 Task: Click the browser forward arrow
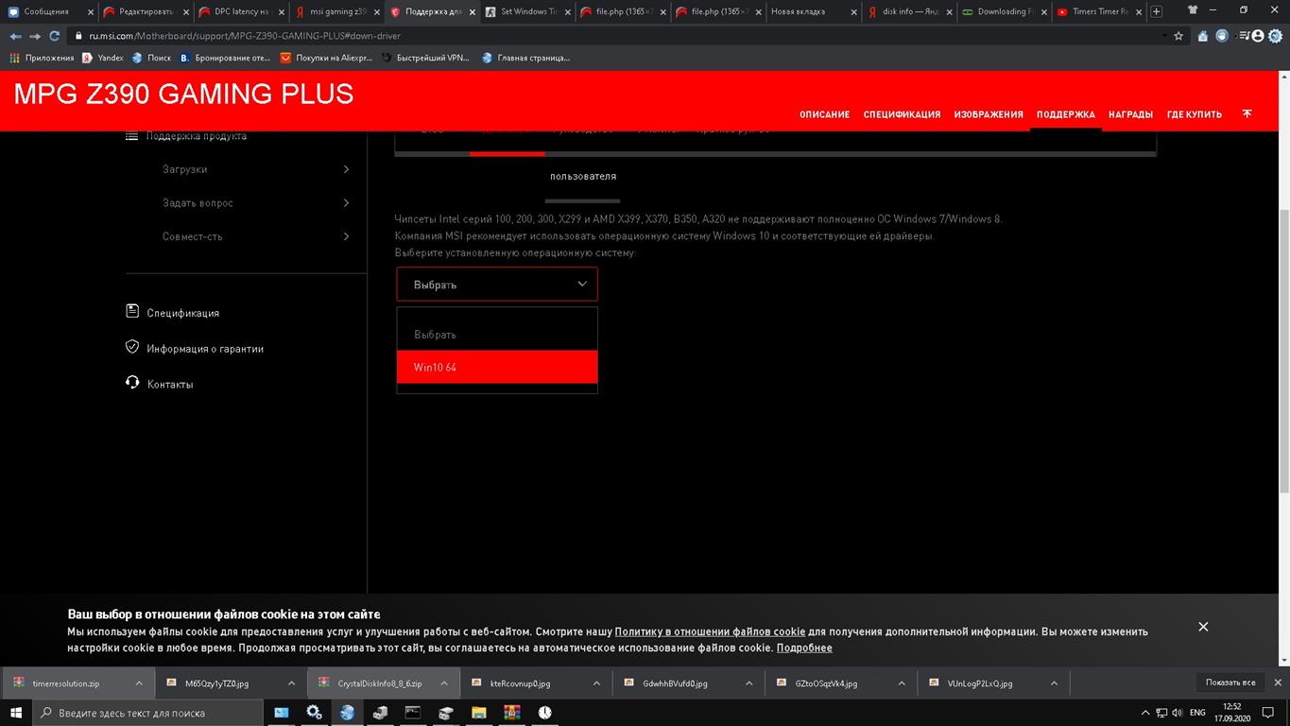pos(35,36)
